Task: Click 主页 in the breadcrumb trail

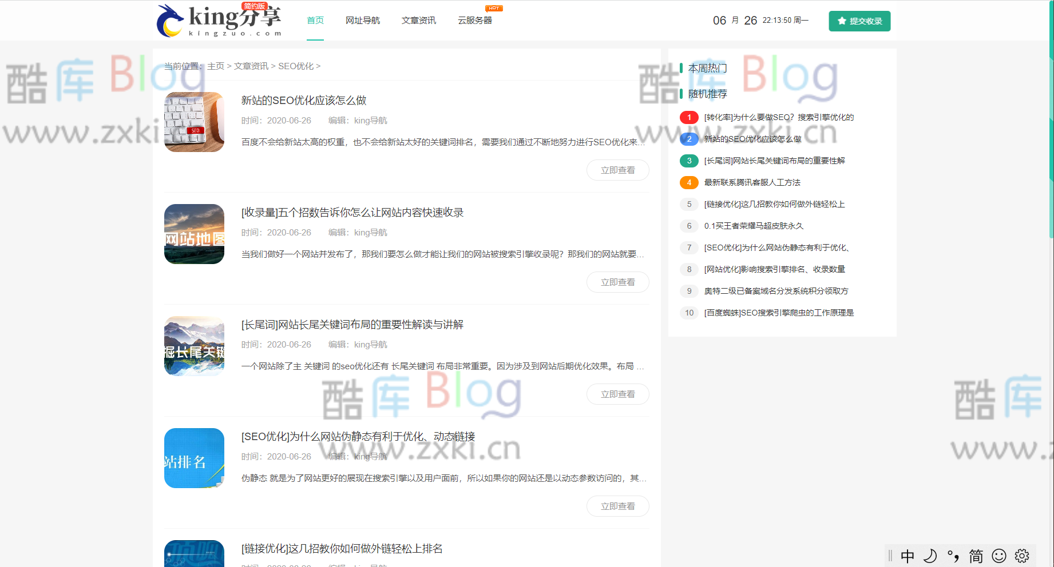Action: click(x=215, y=66)
